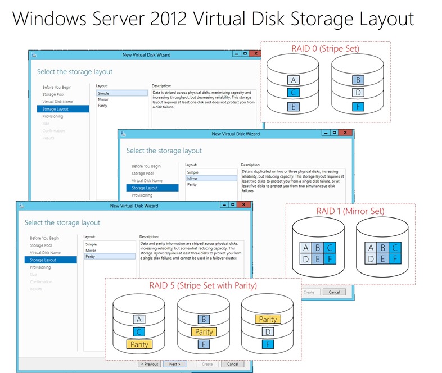Open Virtual Disk Name step in top wizard
The height and width of the screenshot is (373, 442).
click(x=58, y=102)
